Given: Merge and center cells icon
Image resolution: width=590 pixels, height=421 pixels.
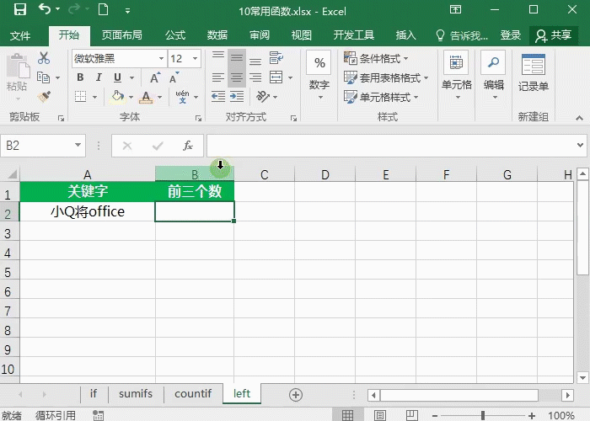Looking at the screenshot, I should pos(276,77).
